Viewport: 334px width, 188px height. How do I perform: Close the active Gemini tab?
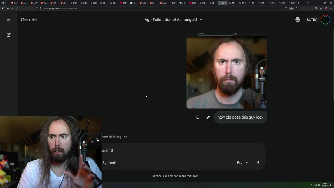coord(225,3)
